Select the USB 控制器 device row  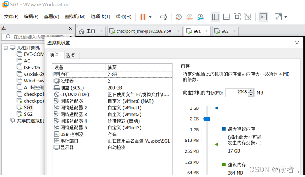tap(112, 134)
